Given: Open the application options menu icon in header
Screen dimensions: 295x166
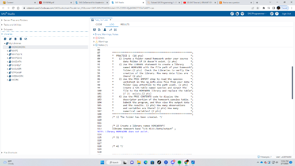Looking at the screenshot, I should pyautogui.click(x=272, y=14).
